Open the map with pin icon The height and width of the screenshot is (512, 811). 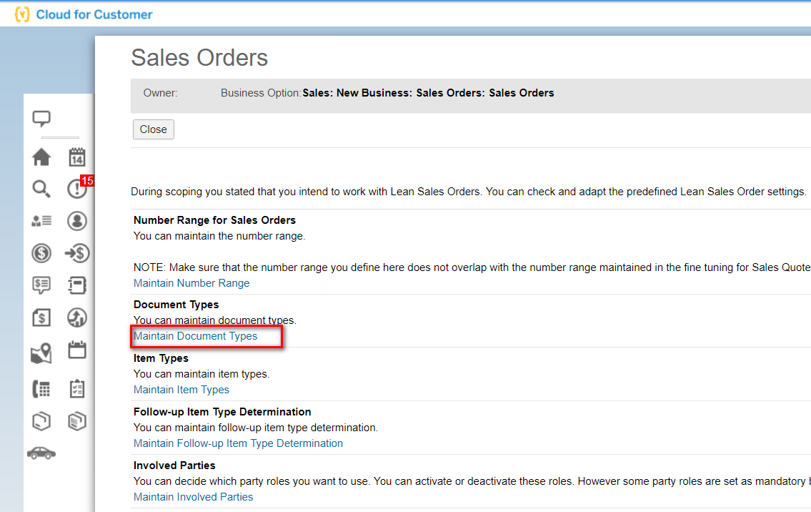(x=41, y=352)
